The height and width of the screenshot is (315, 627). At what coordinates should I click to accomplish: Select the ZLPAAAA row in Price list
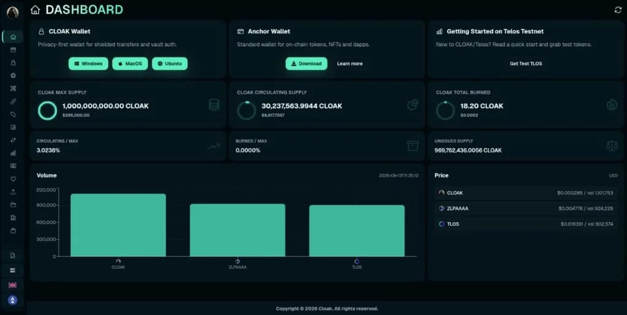coord(526,209)
